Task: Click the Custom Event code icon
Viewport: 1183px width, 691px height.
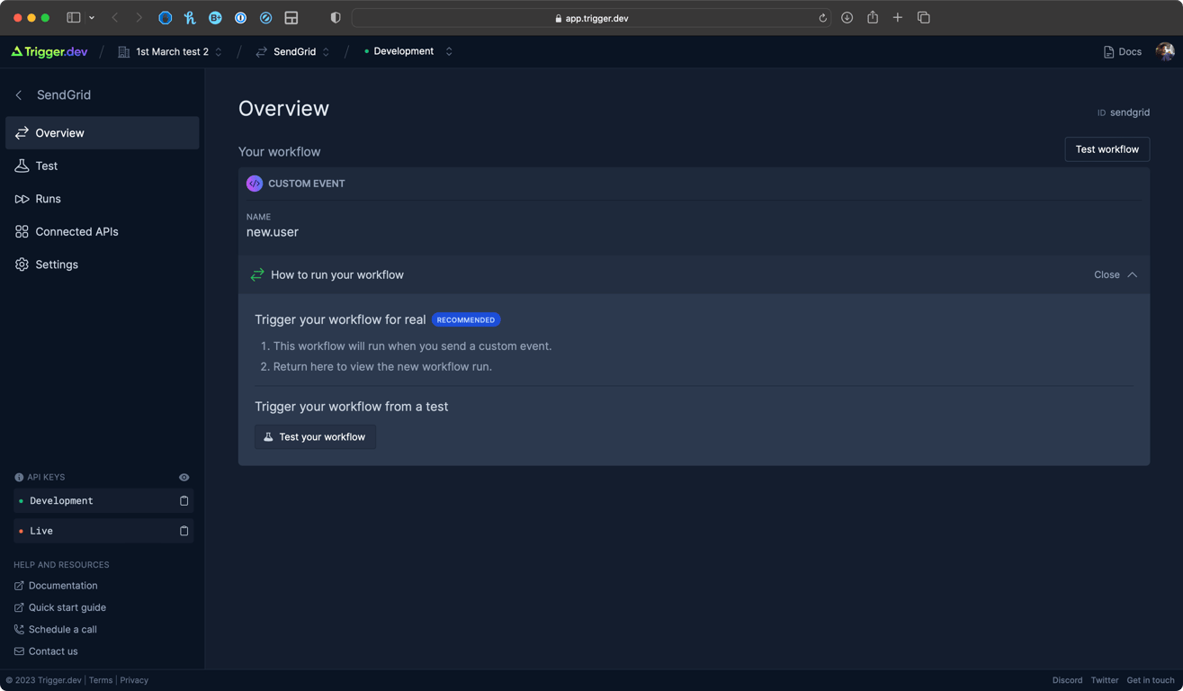Action: [255, 184]
